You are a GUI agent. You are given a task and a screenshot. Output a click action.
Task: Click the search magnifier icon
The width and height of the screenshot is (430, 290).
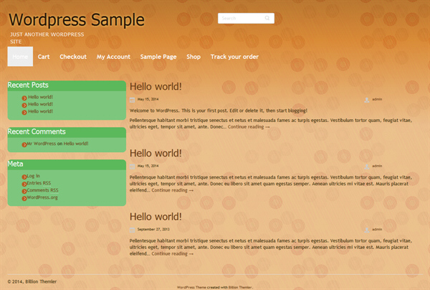(267, 18)
